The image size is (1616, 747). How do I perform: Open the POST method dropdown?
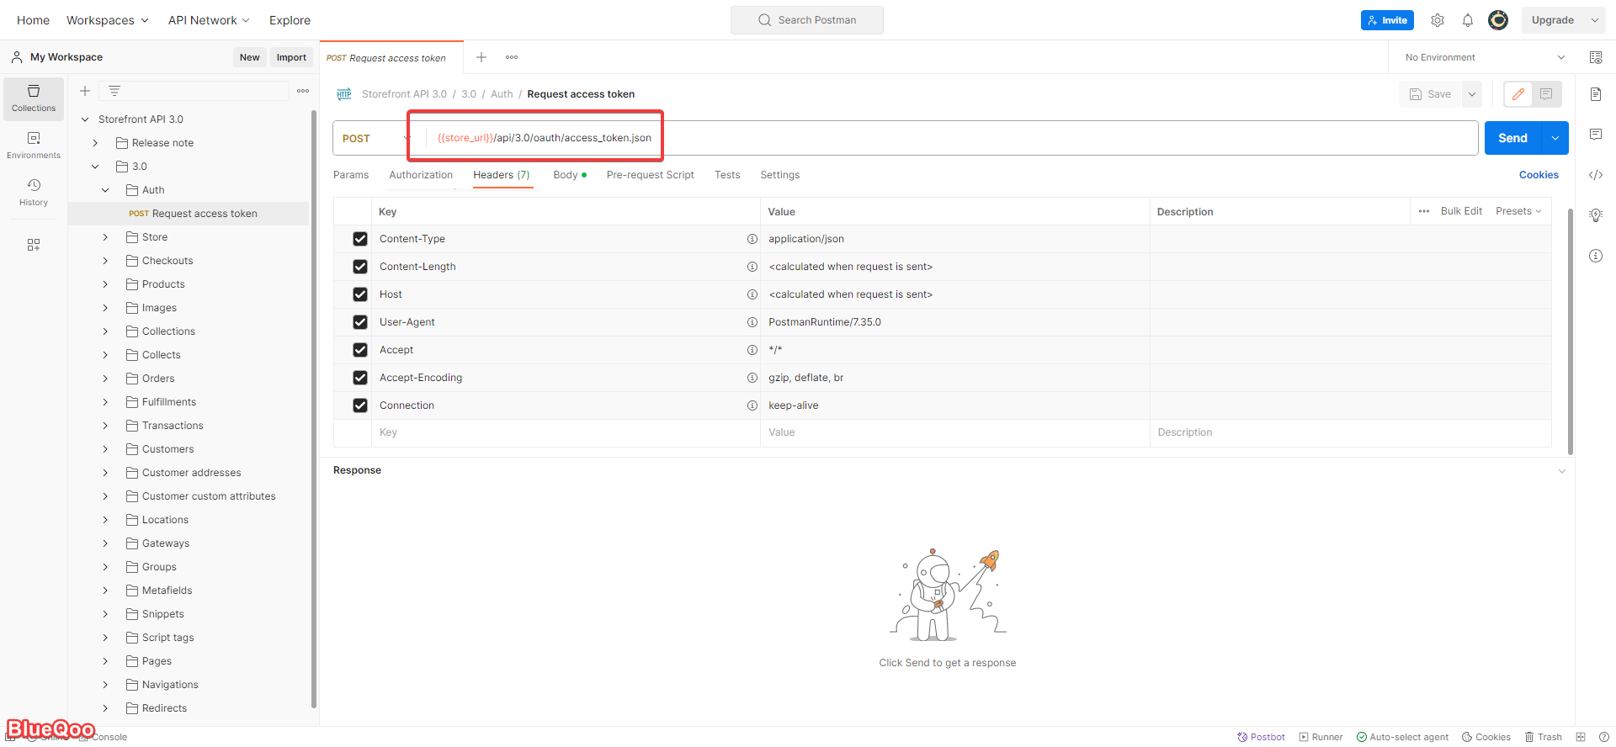pos(375,138)
